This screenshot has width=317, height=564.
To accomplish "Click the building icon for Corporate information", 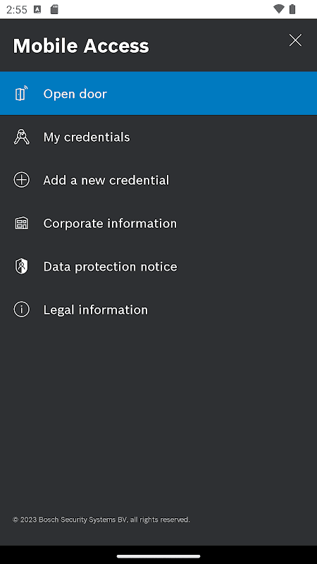I will 21,223.
